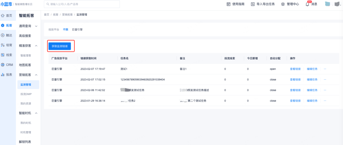This screenshot has width=343, height=145.
Task: Select the 巨量引擎 platform filter
Action: 77,29
